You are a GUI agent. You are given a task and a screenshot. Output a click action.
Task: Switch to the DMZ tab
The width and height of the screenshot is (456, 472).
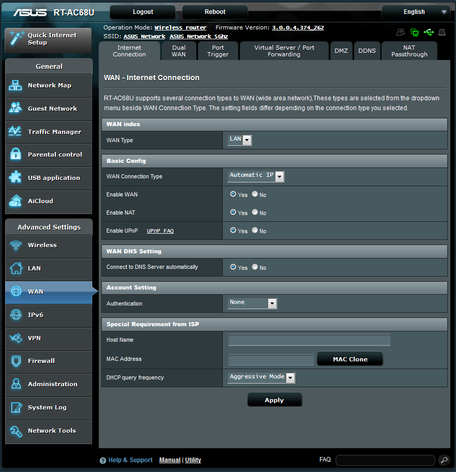[x=341, y=51]
